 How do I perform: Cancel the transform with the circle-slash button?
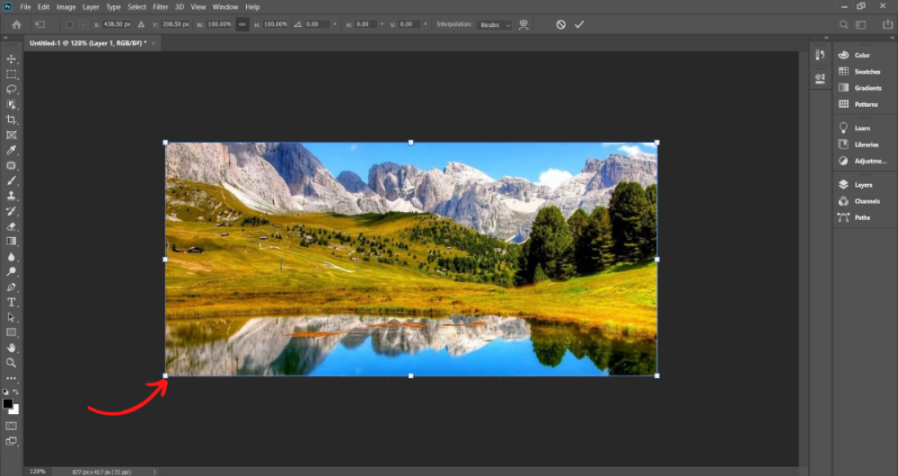point(560,24)
